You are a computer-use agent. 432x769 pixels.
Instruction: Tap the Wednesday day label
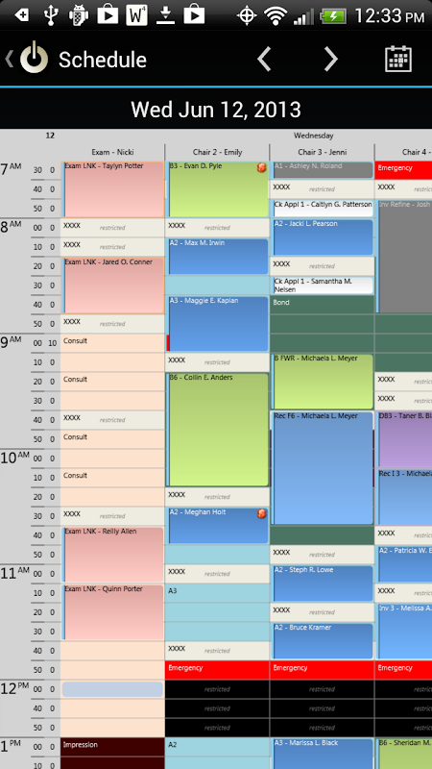pos(314,136)
